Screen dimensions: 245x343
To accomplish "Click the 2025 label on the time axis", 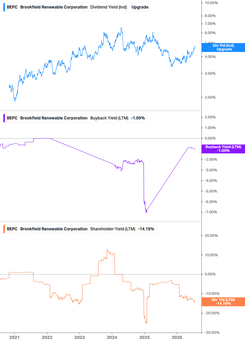I will coord(145,337).
